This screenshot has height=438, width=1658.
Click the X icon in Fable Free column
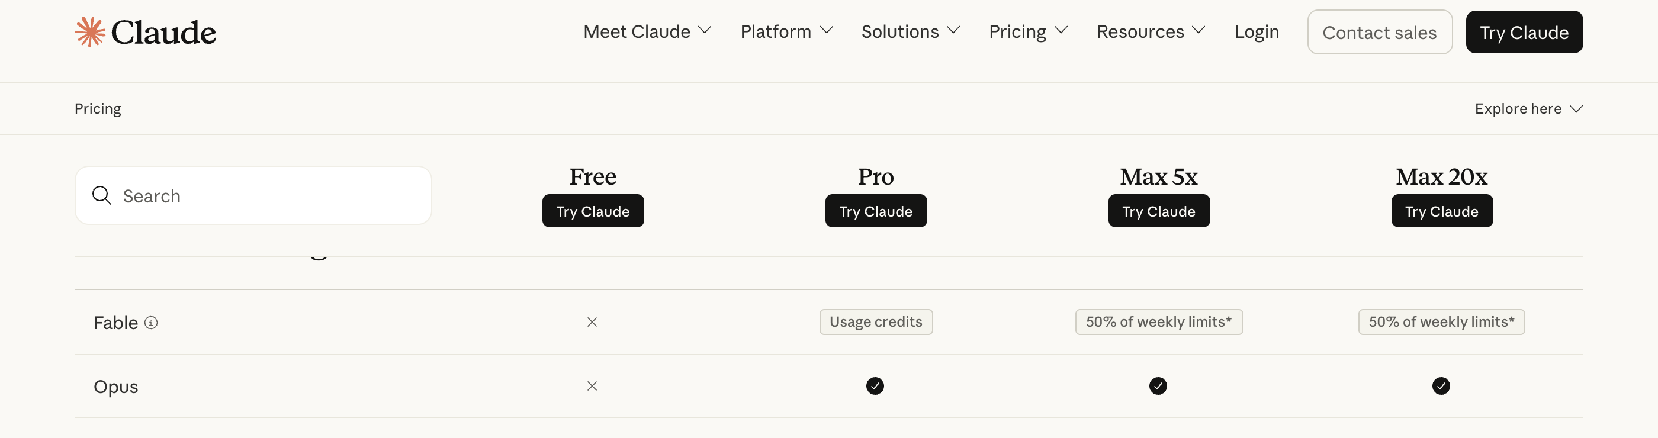pyautogui.click(x=592, y=322)
